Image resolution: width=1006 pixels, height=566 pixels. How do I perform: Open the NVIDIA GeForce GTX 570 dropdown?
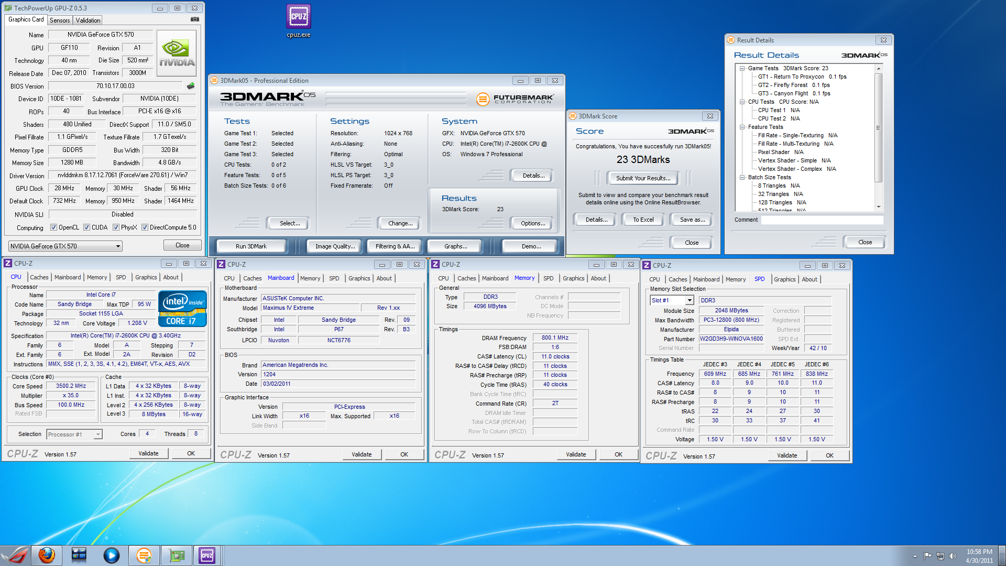[x=65, y=246]
